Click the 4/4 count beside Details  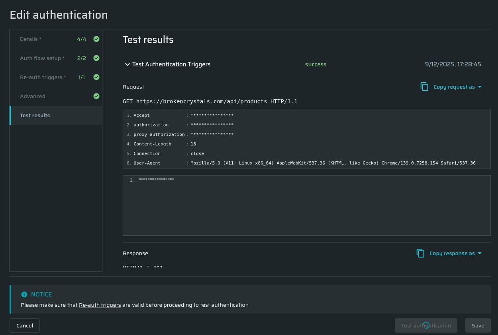pos(82,39)
